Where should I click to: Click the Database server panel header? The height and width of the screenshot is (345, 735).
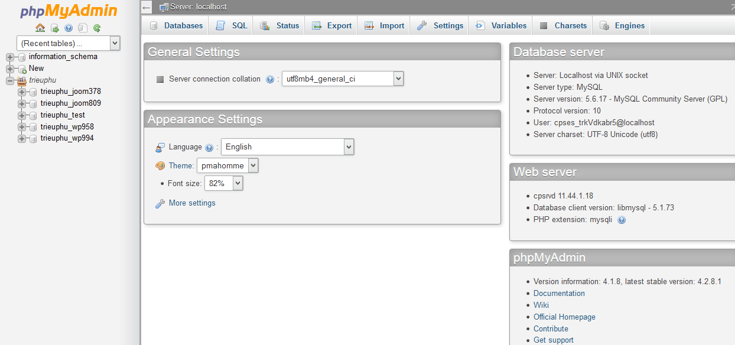622,52
